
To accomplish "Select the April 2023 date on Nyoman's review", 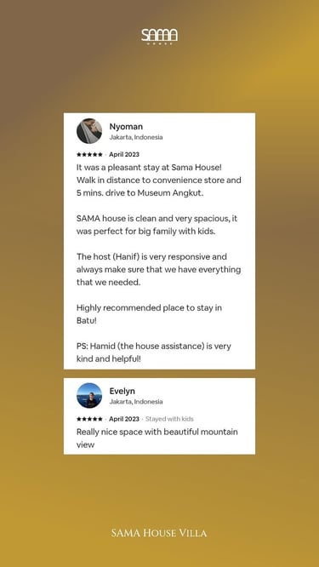I will (124, 154).
